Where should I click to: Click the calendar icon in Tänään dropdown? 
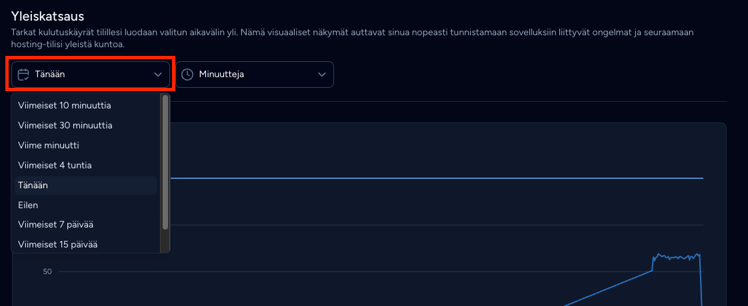[x=23, y=75]
